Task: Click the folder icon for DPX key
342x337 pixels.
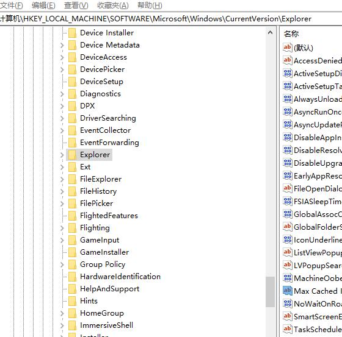Action: (72, 106)
